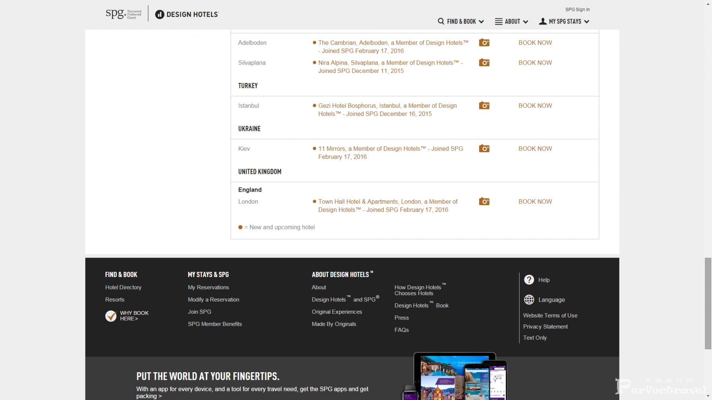Open My Reservations footer link
This screenshot has height=400, width=712.
[208, 287]
